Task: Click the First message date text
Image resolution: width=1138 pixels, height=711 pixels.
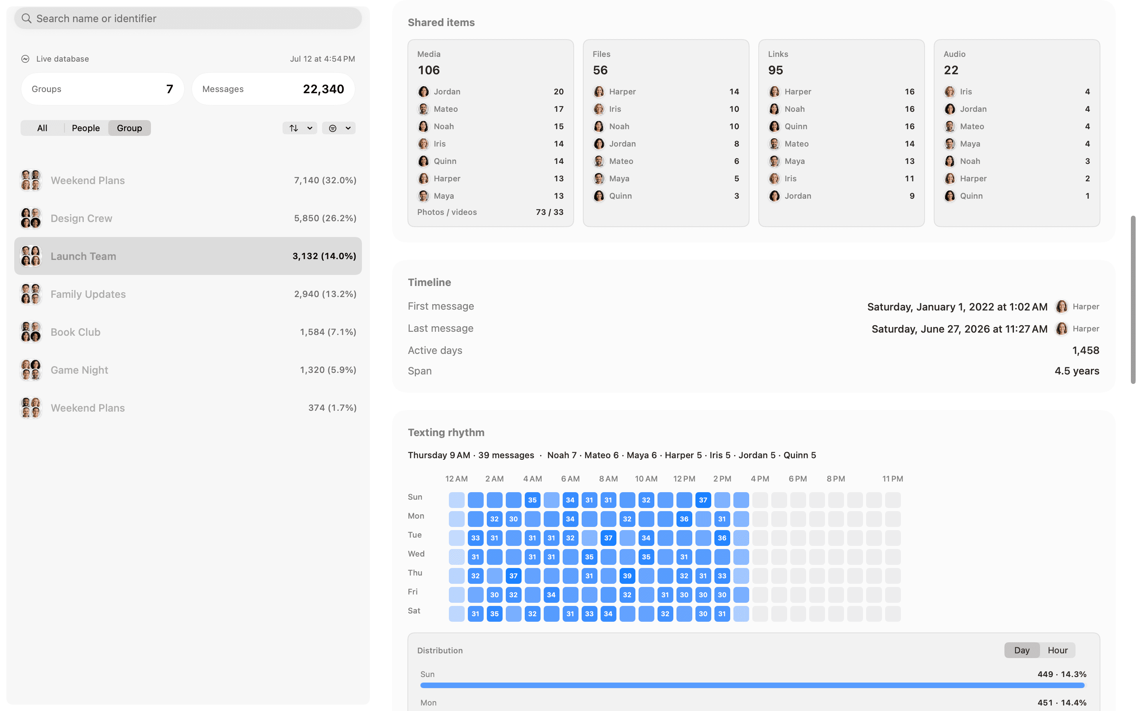Action: [957, 307]
